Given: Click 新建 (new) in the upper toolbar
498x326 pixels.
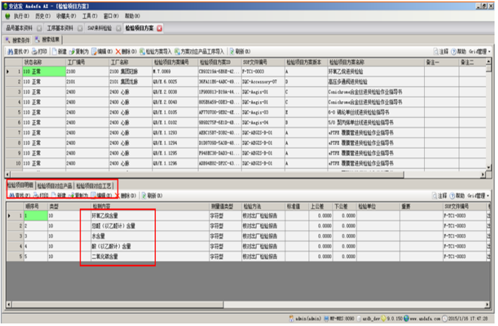Looking at the screenshot, I should 63,51.
